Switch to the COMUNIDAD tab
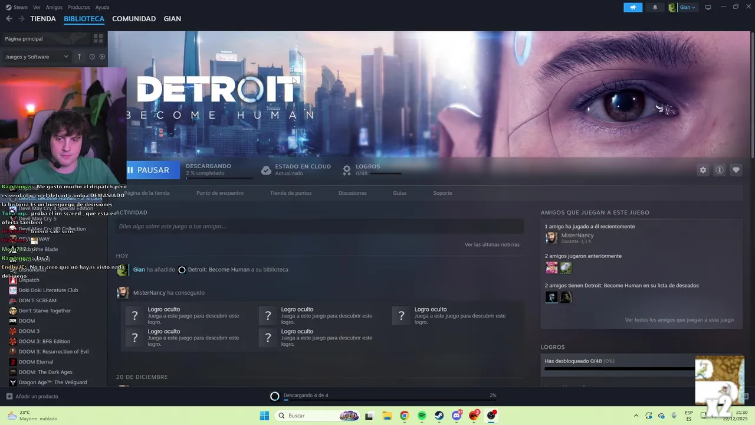This screenshot has width=755, height=425. pyautogui.click(x=134, y=19)
